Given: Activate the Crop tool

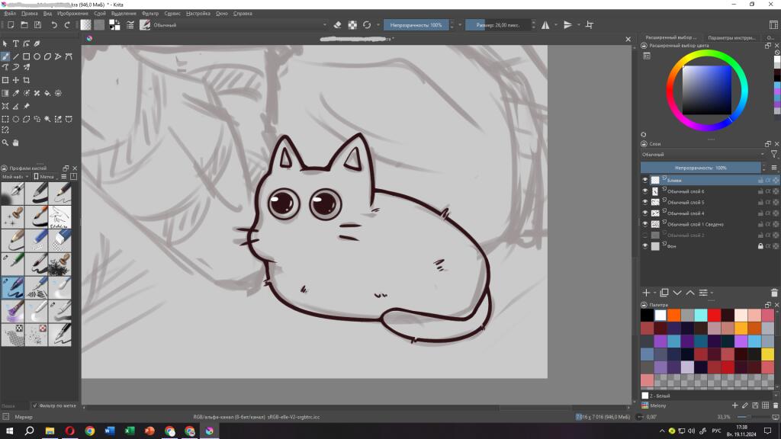Looking at the screenshot, I should pyautogui.click(x=27, y=80).
